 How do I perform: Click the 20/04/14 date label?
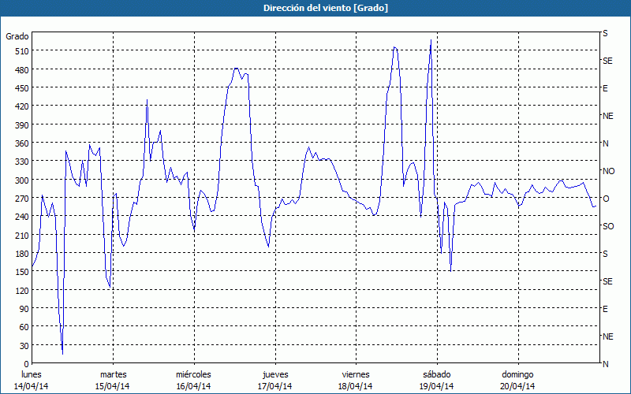517,386
